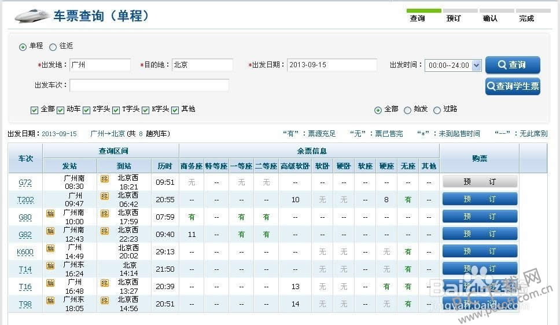Image resolution: width=560 pixels, height=325 pixels.
Task: Click the high-speed train logo icon
Action: point(32,16)
